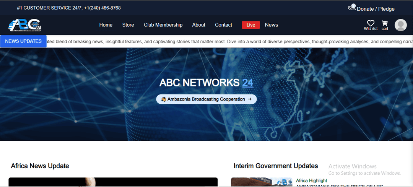The height and width of the screenshot is (187, 413).
Task: Click the Africa Highlight label
Action: point(311,180)
